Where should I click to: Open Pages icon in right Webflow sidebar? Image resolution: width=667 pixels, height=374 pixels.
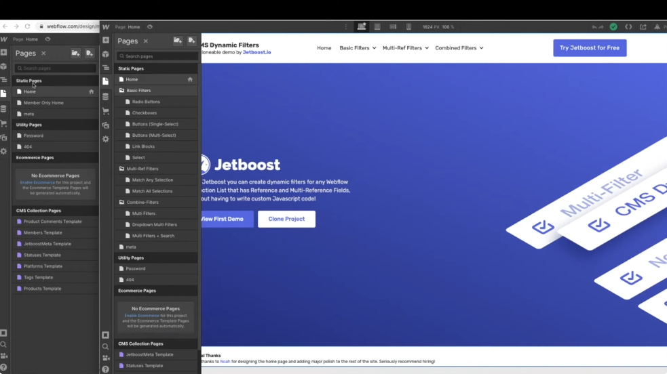[105, 81]
